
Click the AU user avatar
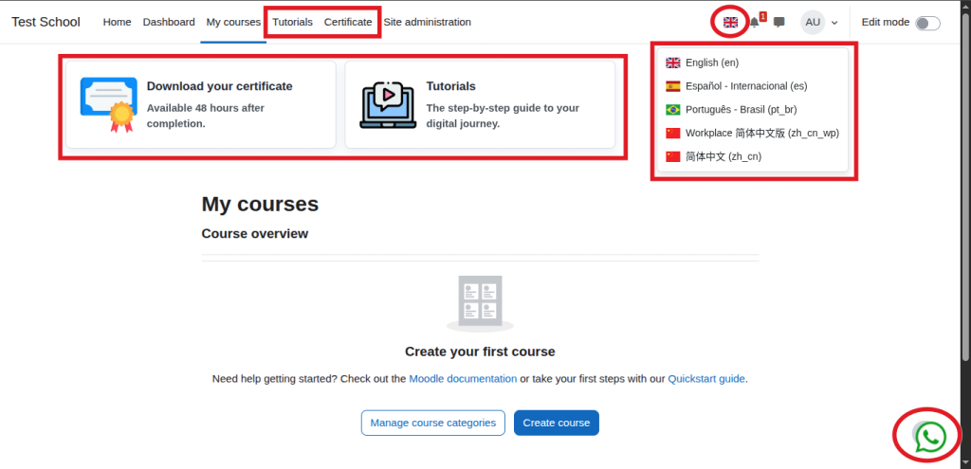tap(813, 22)
